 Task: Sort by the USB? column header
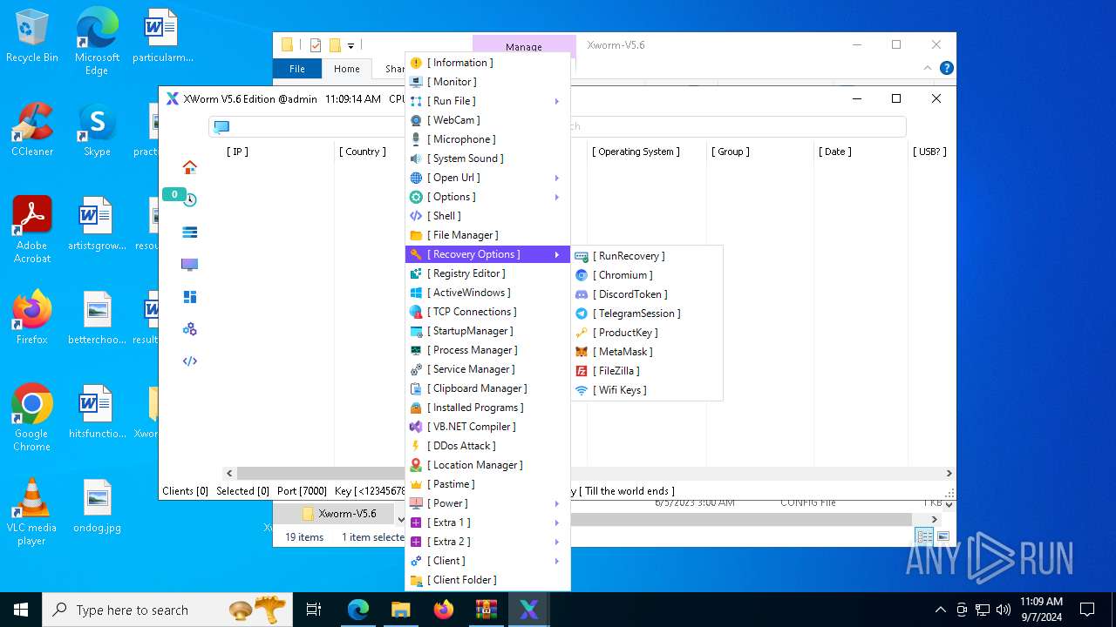pos(929,152)
